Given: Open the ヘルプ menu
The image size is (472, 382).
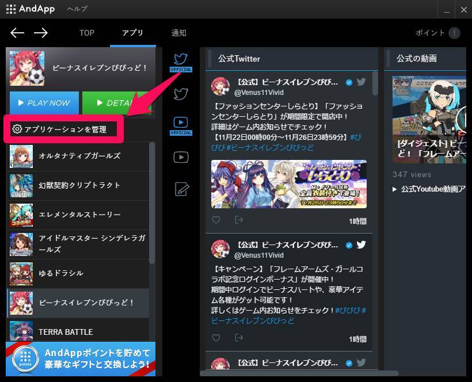Looking at the screenshot, I should (77, 9).
